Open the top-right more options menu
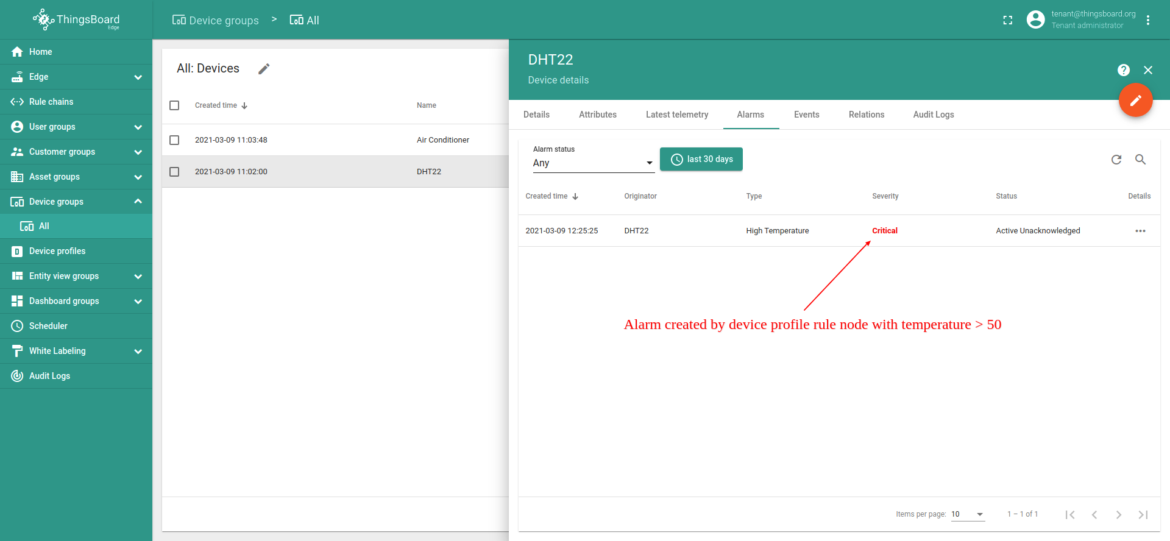1170x541 pixels. 1148,20
